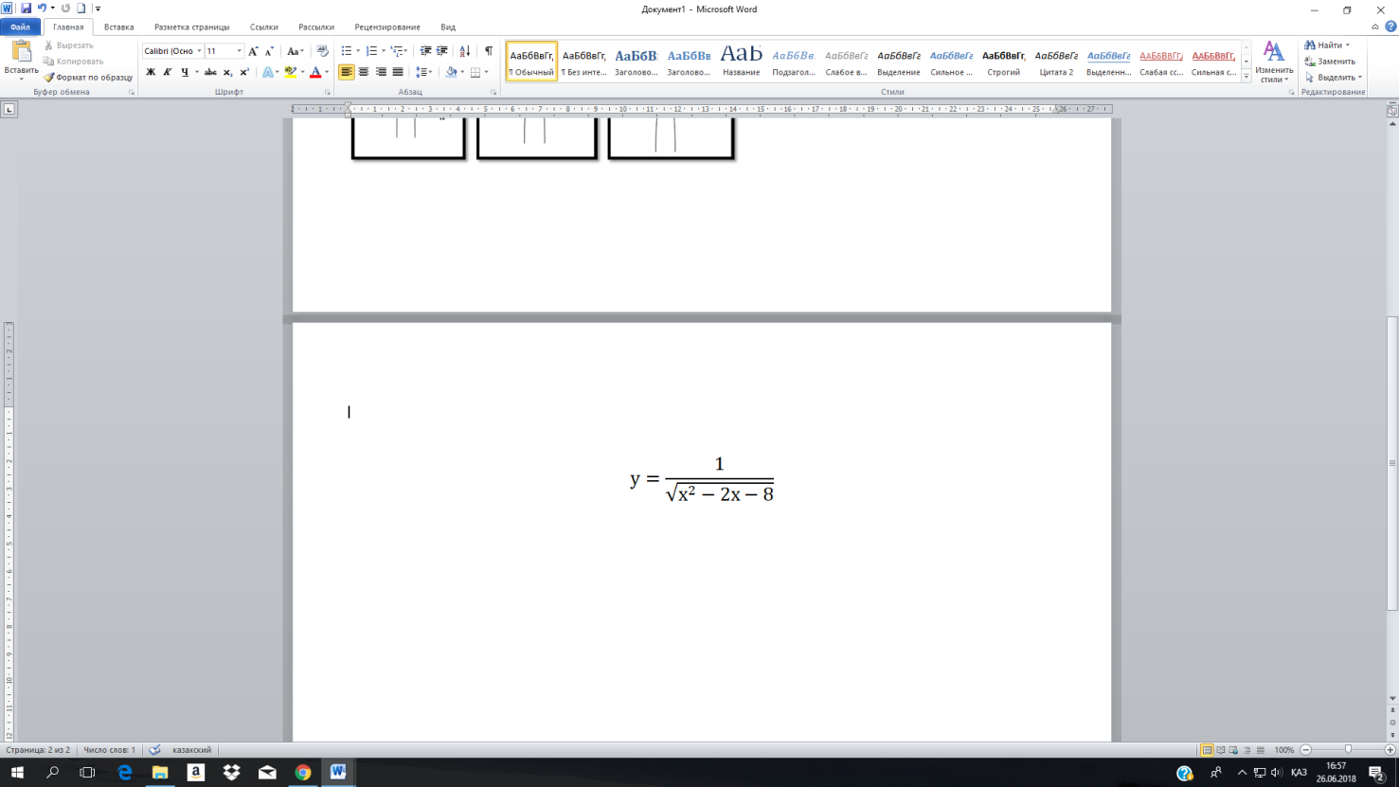The height and width of the screenshot is (787, 1399).
Task: Sort the selection alphabetically
Action: [x=464, y=51]
